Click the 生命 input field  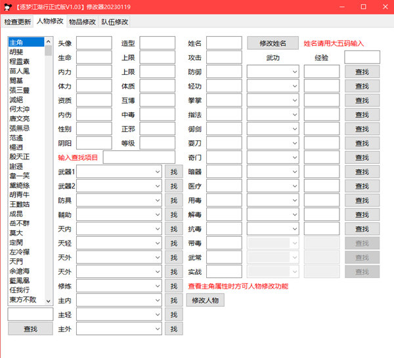94,57
